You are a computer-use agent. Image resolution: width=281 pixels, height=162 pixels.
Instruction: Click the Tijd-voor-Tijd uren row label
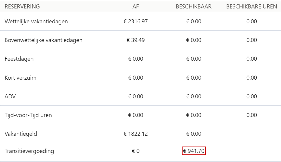tap(28, 115)
